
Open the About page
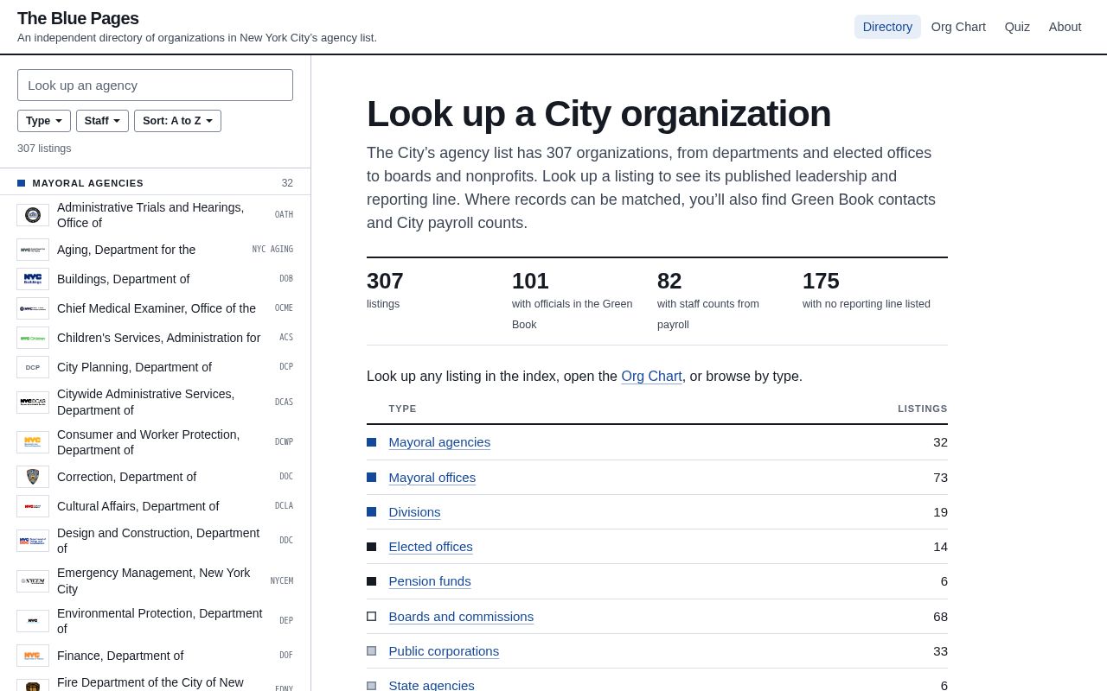pos(1065,27)
